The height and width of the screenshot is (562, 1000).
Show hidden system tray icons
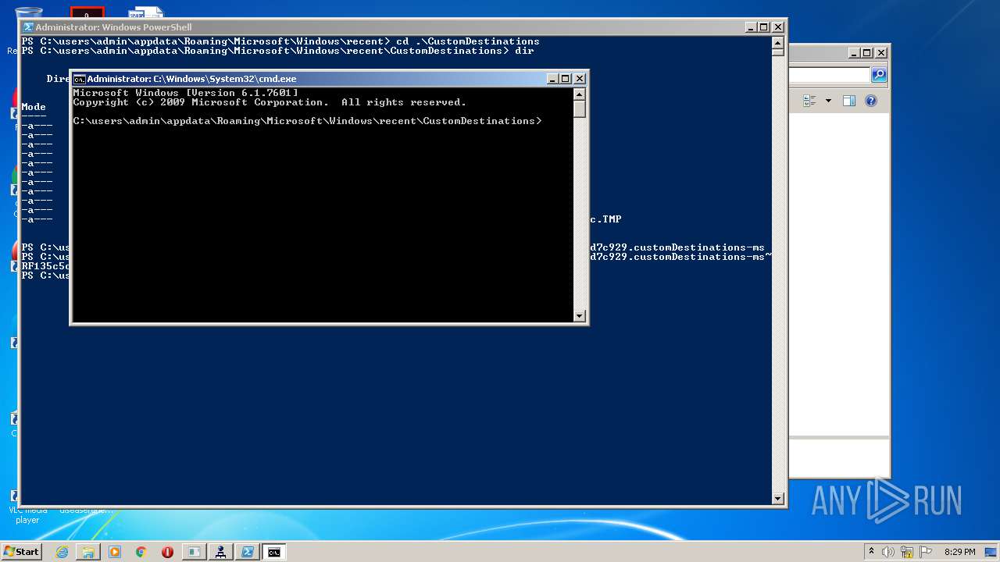(x=871, y=551)
